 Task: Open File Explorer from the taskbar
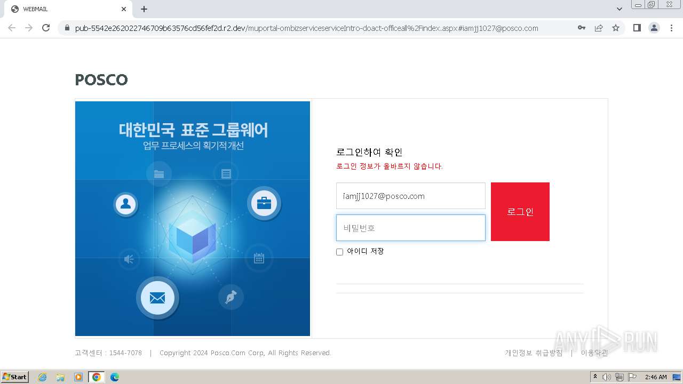coord(60,377)
